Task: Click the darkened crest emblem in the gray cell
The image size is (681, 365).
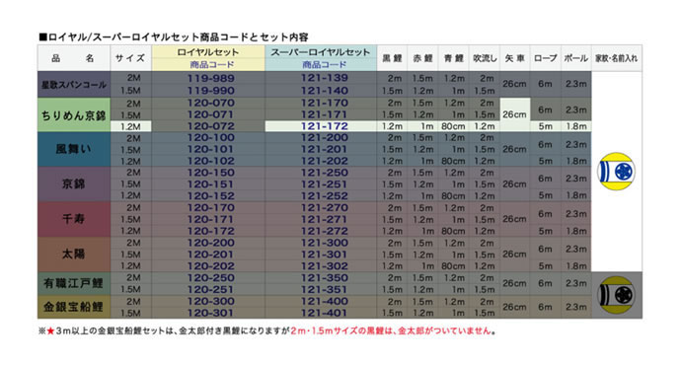Action: [616, 295]
